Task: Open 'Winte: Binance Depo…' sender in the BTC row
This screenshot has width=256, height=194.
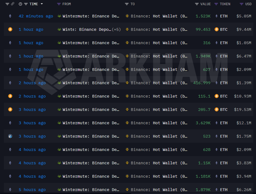Action: 87,29
